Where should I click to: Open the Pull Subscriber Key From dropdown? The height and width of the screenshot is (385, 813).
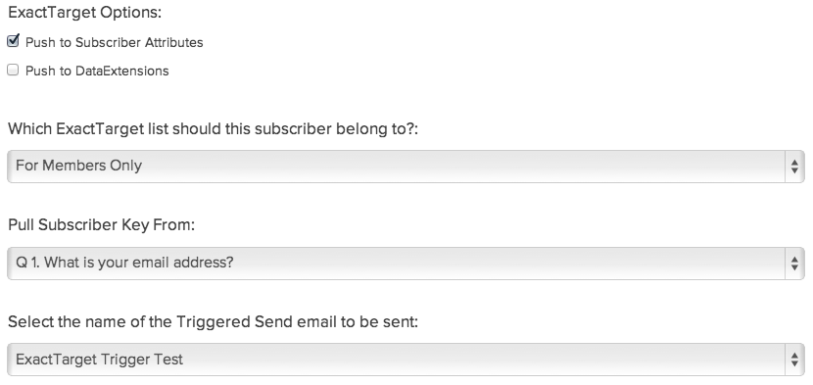(406, 264)
